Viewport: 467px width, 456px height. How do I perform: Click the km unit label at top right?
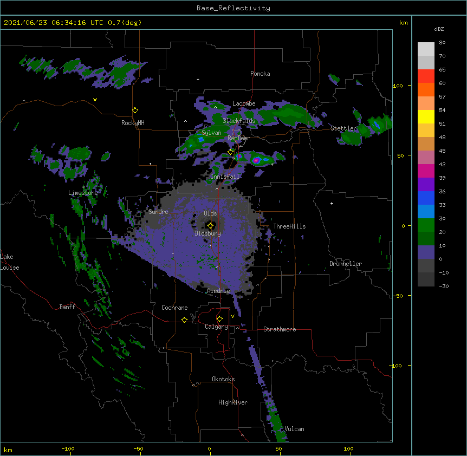404,23
